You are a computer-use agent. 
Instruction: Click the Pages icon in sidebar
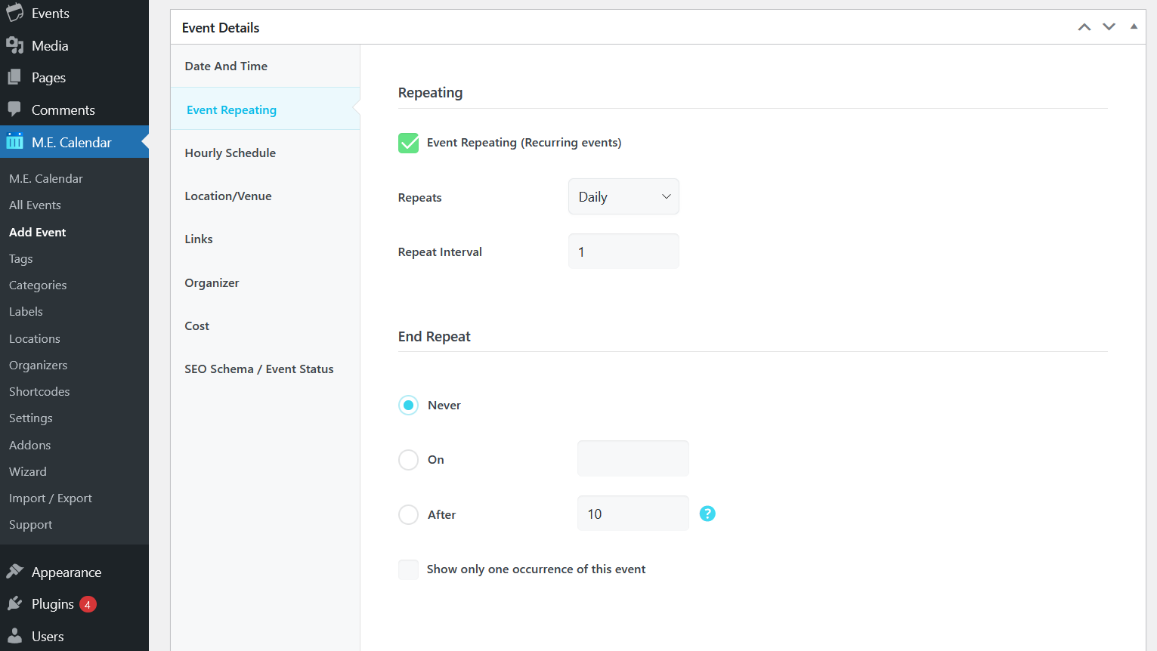pos(14,77)
